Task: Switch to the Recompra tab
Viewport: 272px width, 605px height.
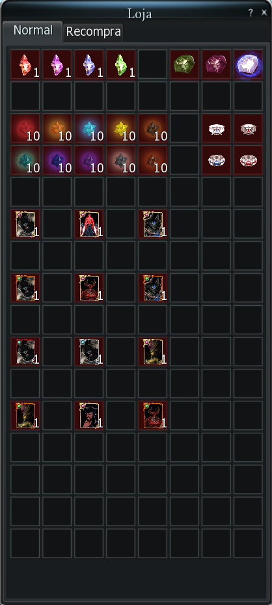Action: pos(93,32)
